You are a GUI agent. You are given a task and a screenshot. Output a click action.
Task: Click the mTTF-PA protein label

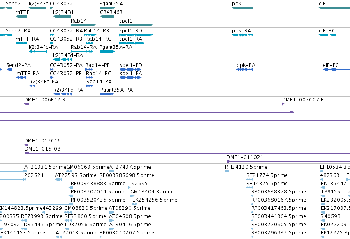[28, 74]
